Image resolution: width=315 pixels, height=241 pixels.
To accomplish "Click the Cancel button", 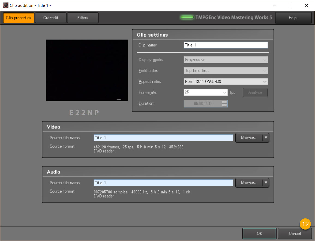I will 295,234.
